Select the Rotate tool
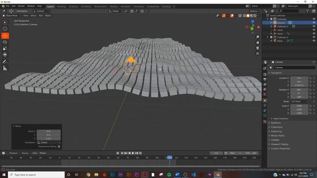This screenshot has height=178, width=317. (5, 42)
